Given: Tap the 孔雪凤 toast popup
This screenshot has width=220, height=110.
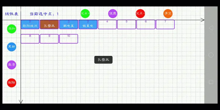Looking at the screenshot, I should (x=103, y=60).
